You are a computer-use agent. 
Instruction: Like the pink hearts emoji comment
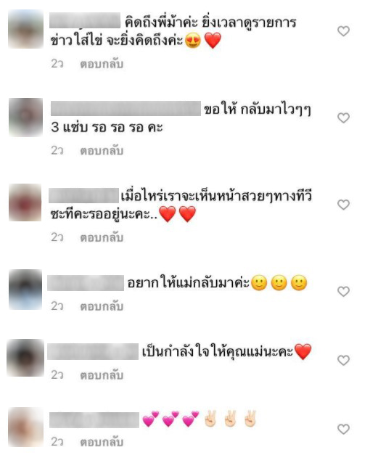(343, 429)
